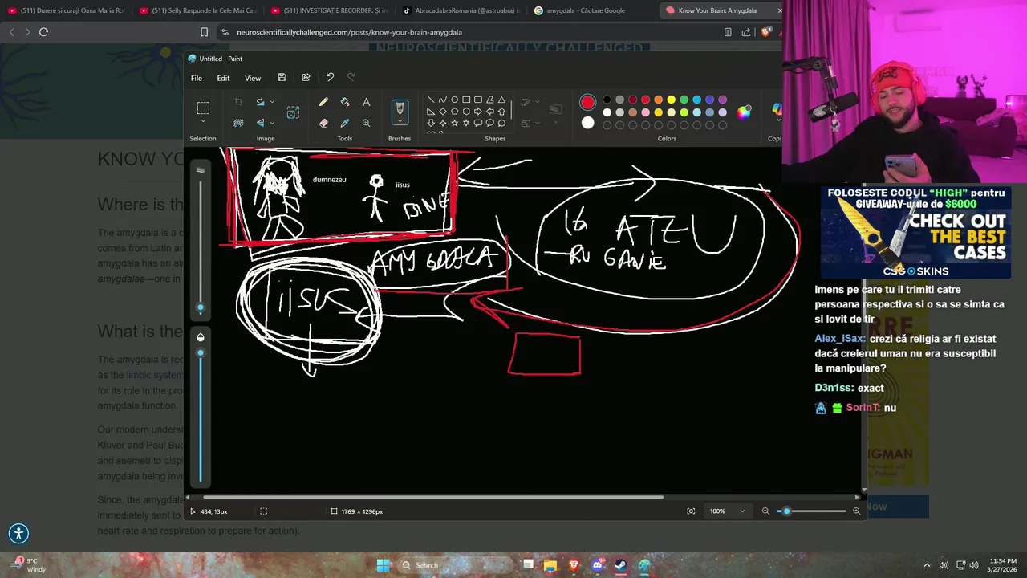The height and width of the screenshot is (578, 1027).
Task: Click the Paint zoom slider handle
Action: tap(786, 511)
